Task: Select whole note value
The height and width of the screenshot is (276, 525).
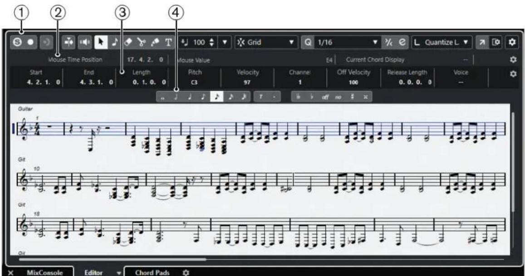Action: click(x=163, y=97)
